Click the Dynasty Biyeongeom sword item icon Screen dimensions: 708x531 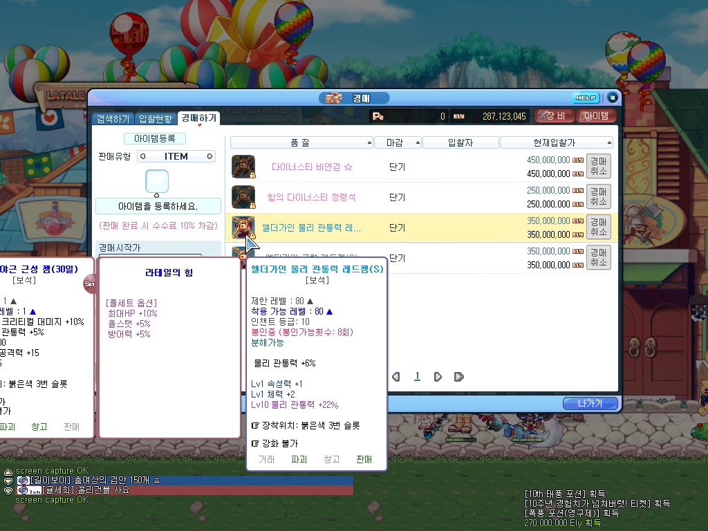tap(243, 167)
